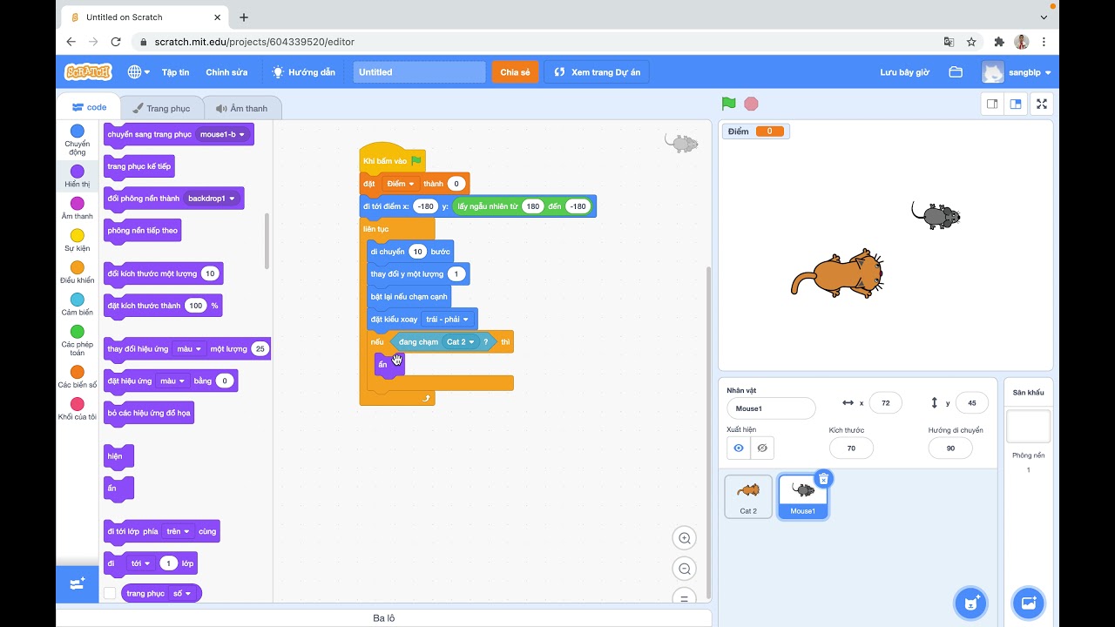This screenshot has height=627, width=1115.
Task: Click the green flag to run project
Action: tap(729, 104)
